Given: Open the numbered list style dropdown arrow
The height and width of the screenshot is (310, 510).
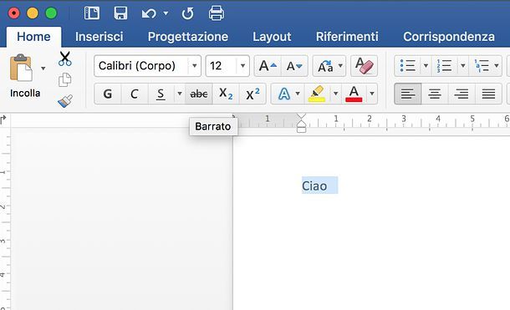Looking at the screenshot, I should [463, 66].
